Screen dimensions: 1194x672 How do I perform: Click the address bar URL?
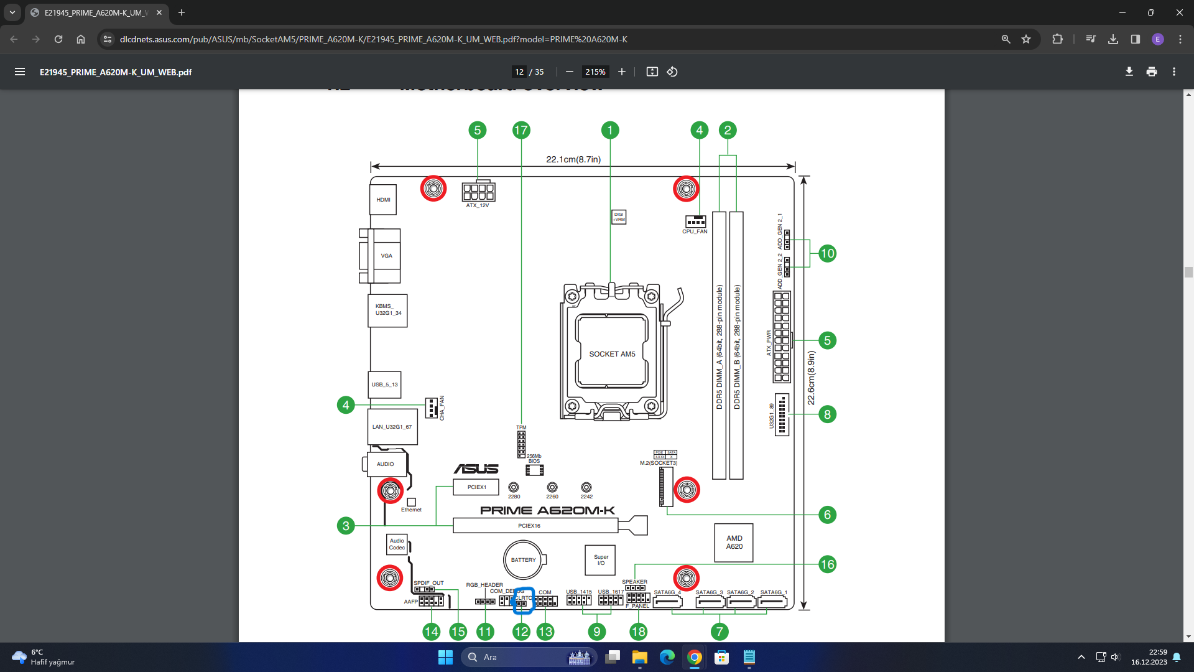(x=373, y=39)
